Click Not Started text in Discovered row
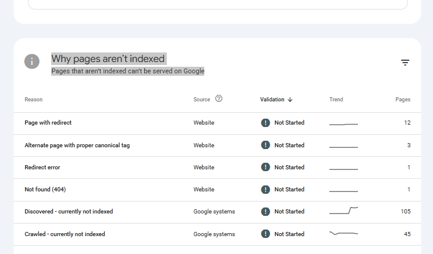433x254 pixels. (x=289, y=212)
